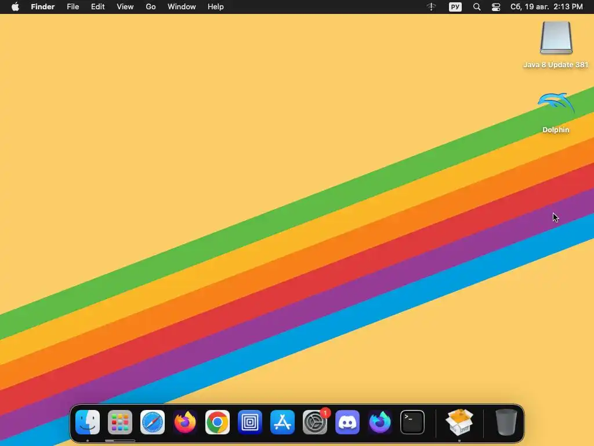Open Finder from the Dock
Image resolution: width=594 pixels, height=446 pixels.
pyautogui.click(x=88, y=422)
